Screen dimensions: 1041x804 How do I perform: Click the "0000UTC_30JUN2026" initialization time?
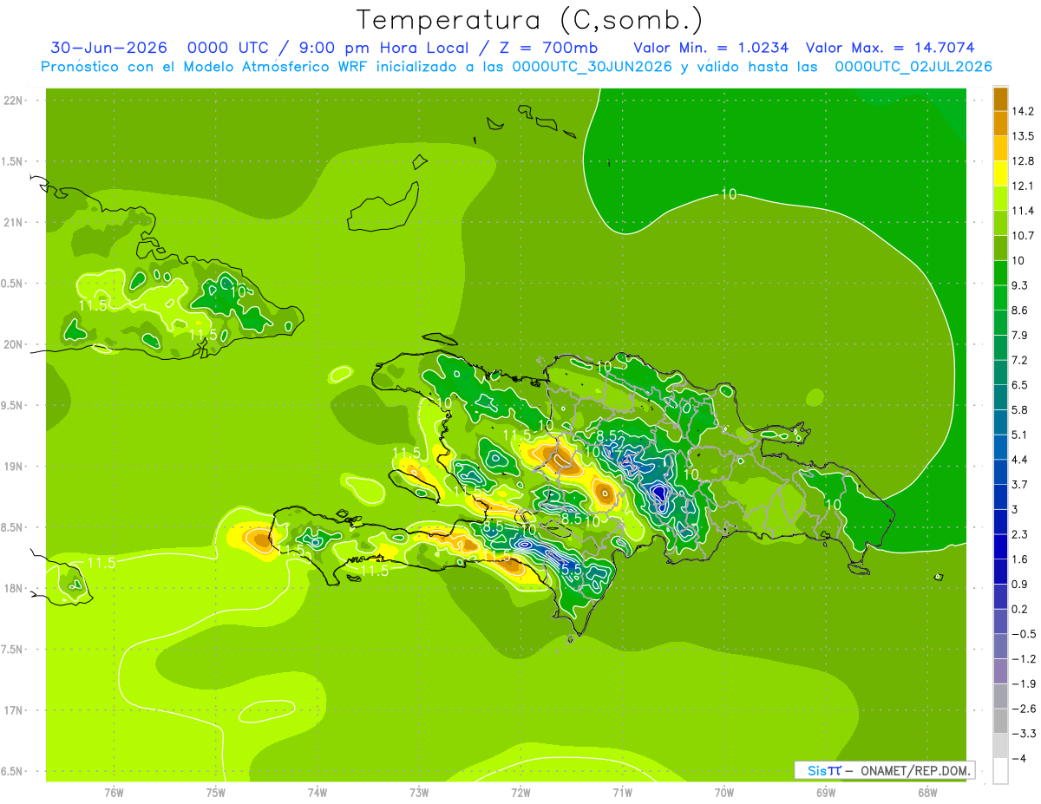pyautogui.click(x=592, y=67)
